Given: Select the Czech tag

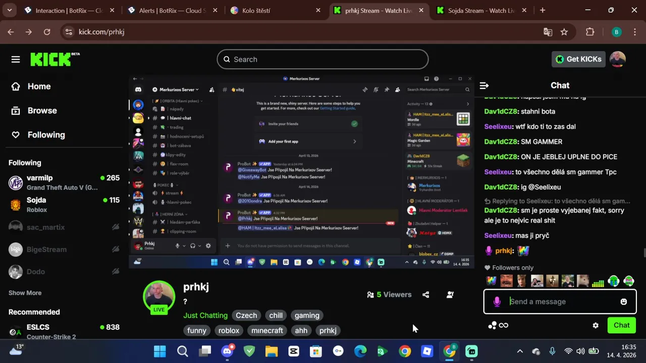Looking at the screenshot, I should coord(246,316).
